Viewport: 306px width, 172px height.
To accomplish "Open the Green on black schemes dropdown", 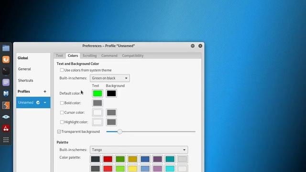I will pyautogui.click(x=109, y=78).
